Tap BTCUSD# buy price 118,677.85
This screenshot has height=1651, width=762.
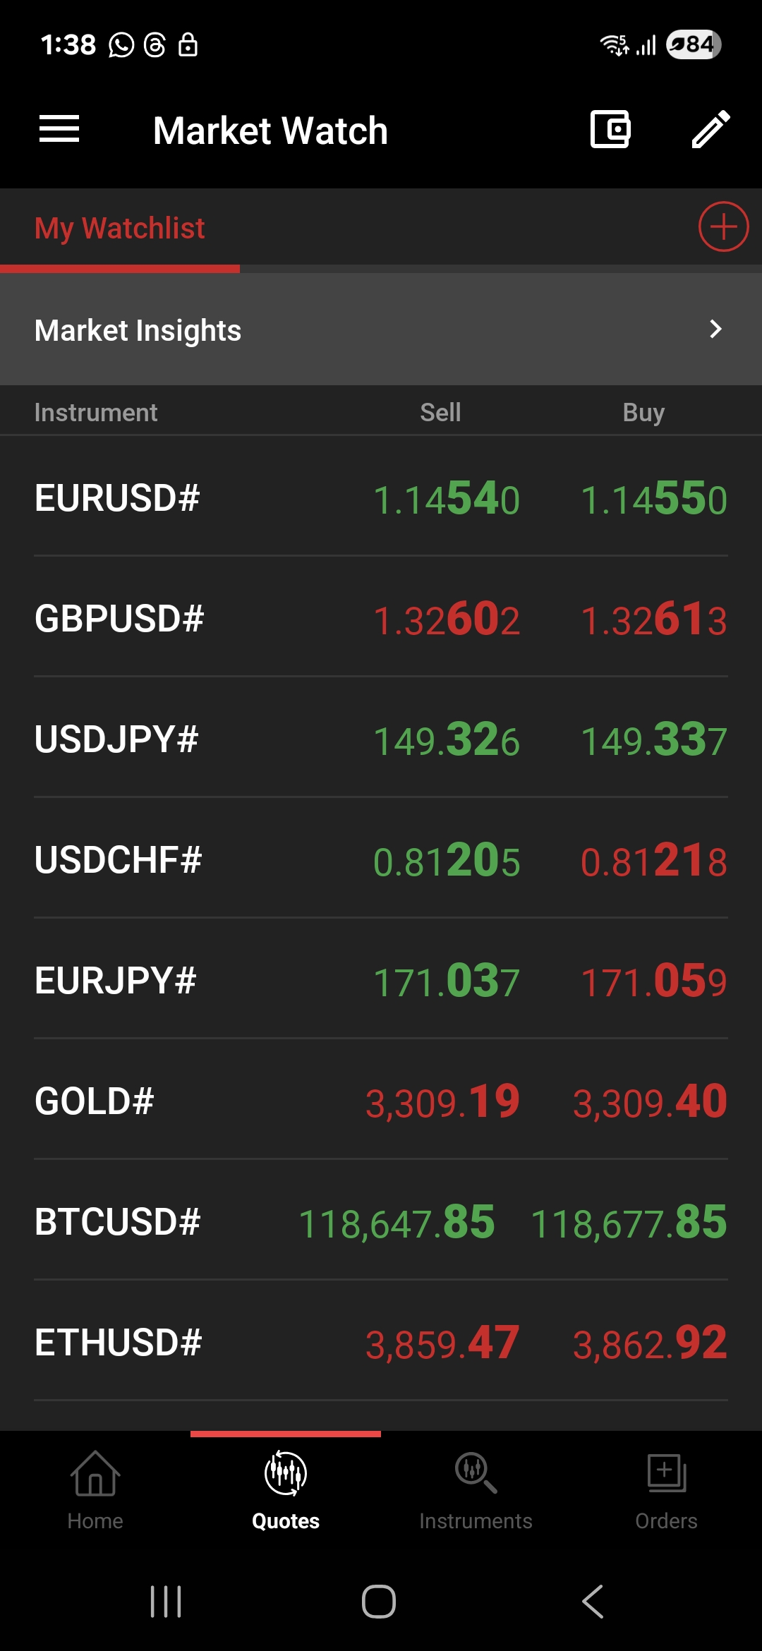(x=629, y=1223)
